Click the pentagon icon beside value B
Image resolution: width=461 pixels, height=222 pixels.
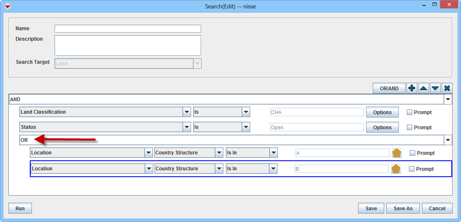tap(396, 169)
